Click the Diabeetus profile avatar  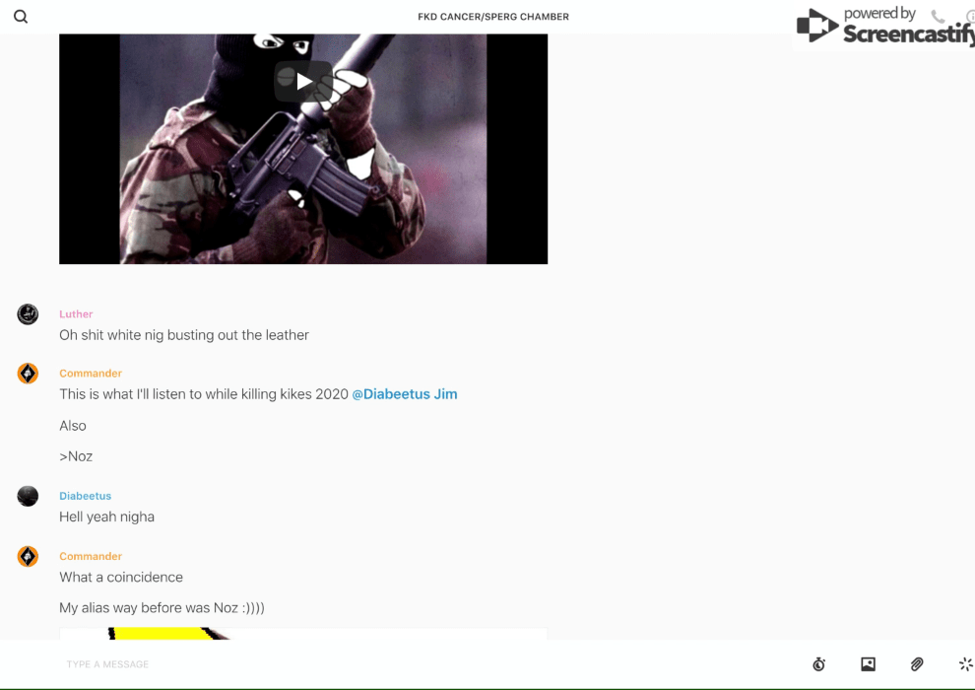pos(28,496)
